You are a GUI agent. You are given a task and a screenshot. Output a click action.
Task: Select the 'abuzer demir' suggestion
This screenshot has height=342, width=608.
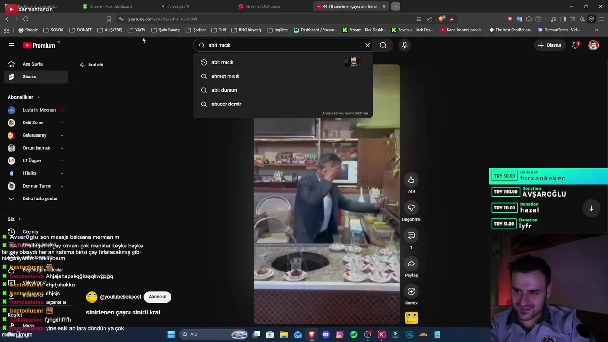click(283, 104)
